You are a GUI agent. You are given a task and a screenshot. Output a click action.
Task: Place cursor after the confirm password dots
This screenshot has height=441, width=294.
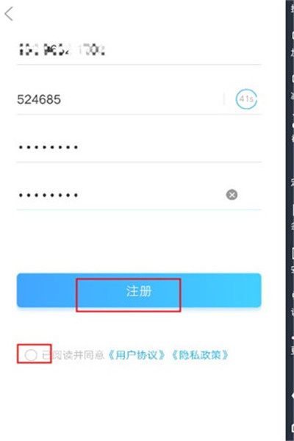79,195
